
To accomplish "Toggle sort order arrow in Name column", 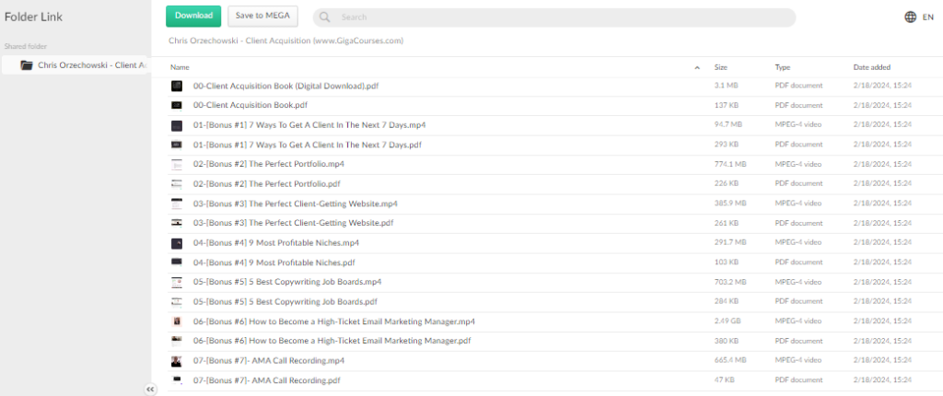I will coord(696,67).
